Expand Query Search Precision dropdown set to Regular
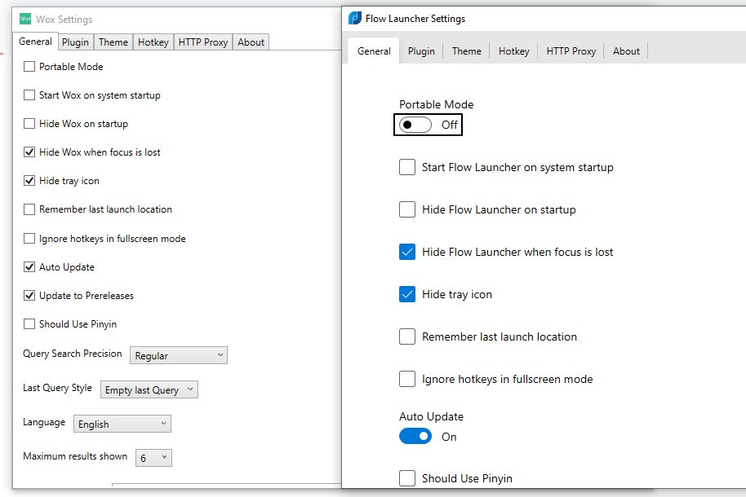Viewport: 746px width, 497px height. tap(179, 355)
